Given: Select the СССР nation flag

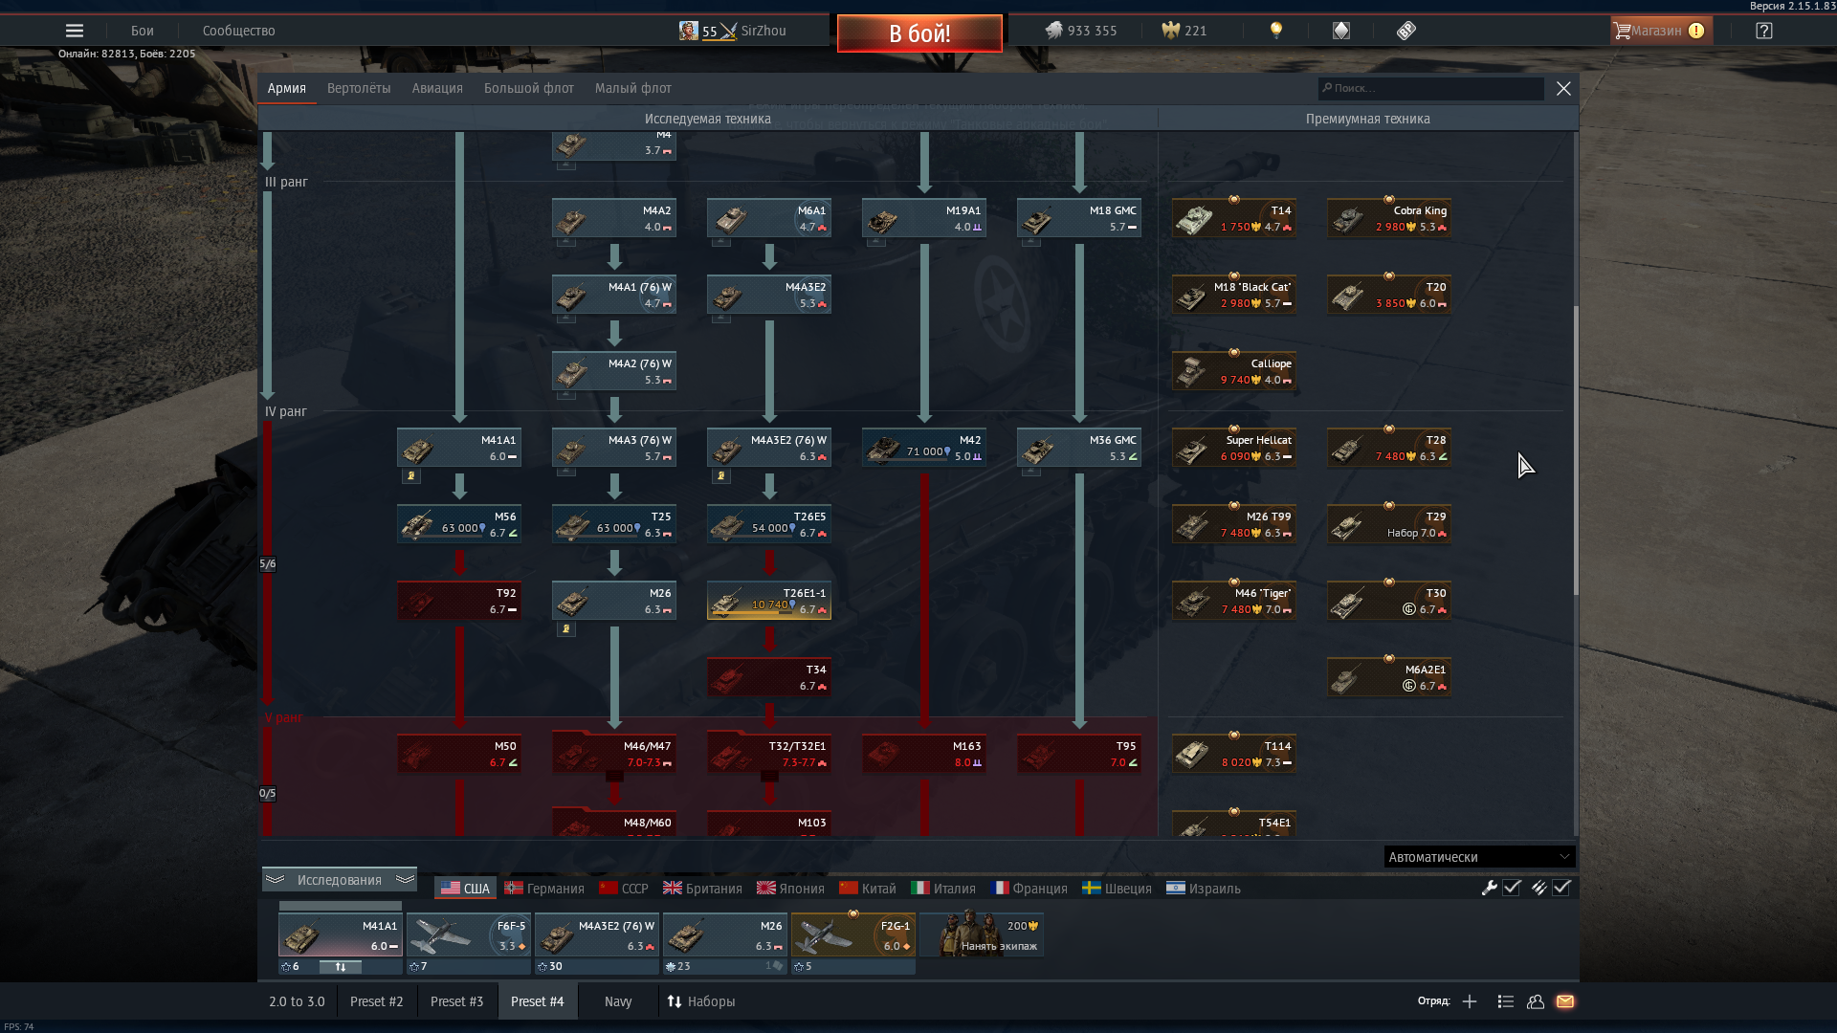Looking at the screenshot, I should (624, 889).
